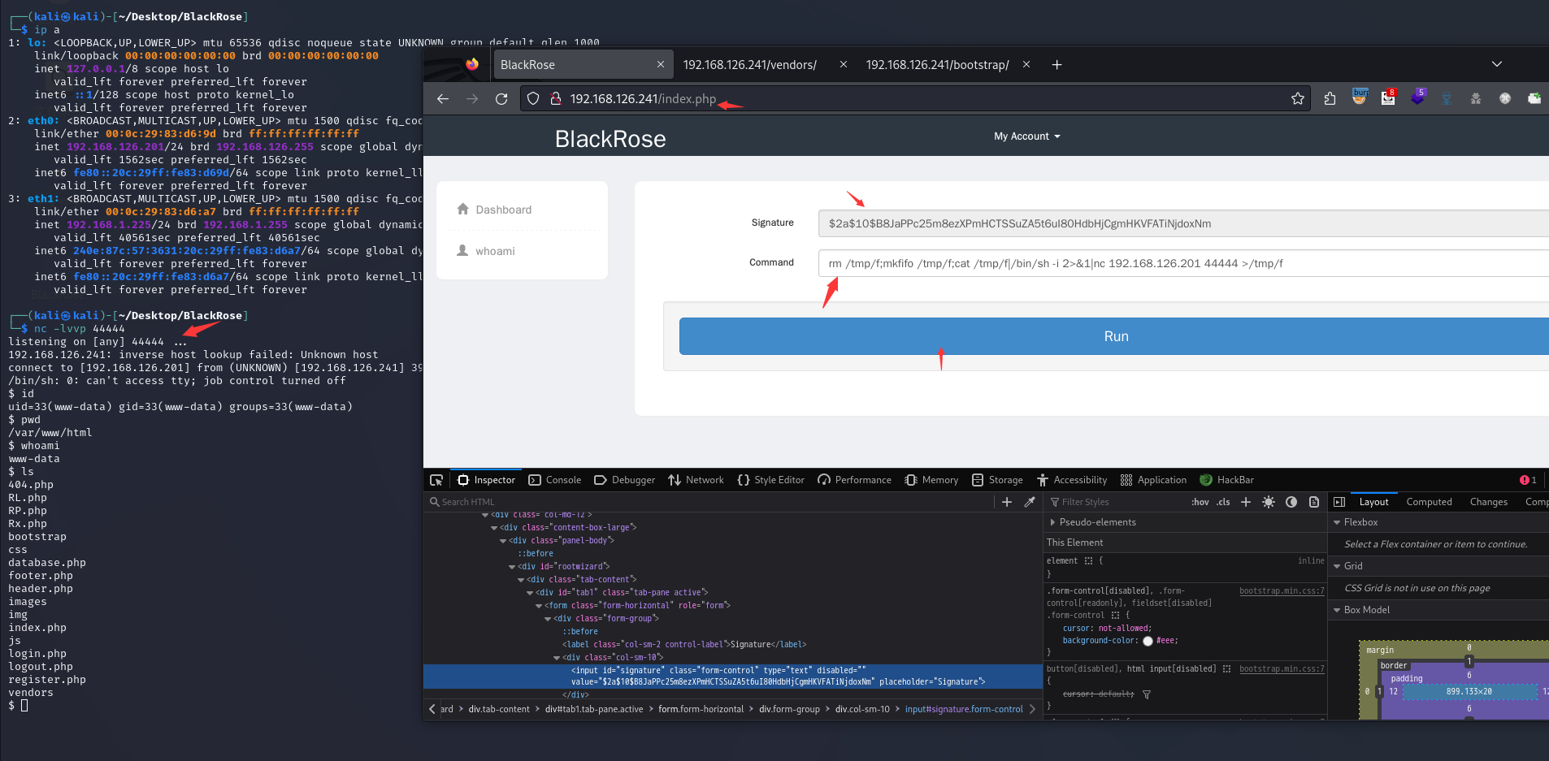The height and width of the screenshot is (761, 1549).
Task: Close the BlackRose browser tab
Action: (661, 64)
